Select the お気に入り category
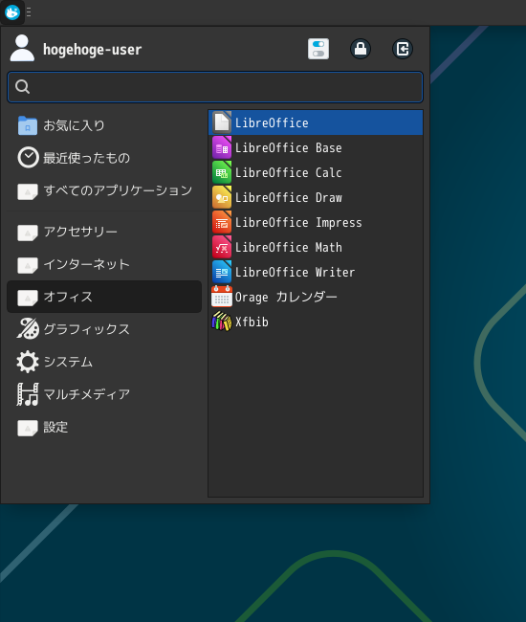 point(104,125)
